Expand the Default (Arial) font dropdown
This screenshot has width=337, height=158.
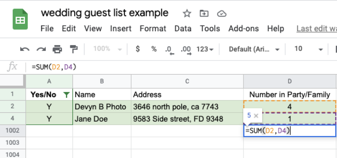[254, 49]
